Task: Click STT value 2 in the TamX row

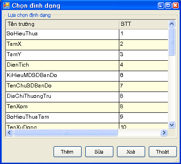Action: point(143,45)
